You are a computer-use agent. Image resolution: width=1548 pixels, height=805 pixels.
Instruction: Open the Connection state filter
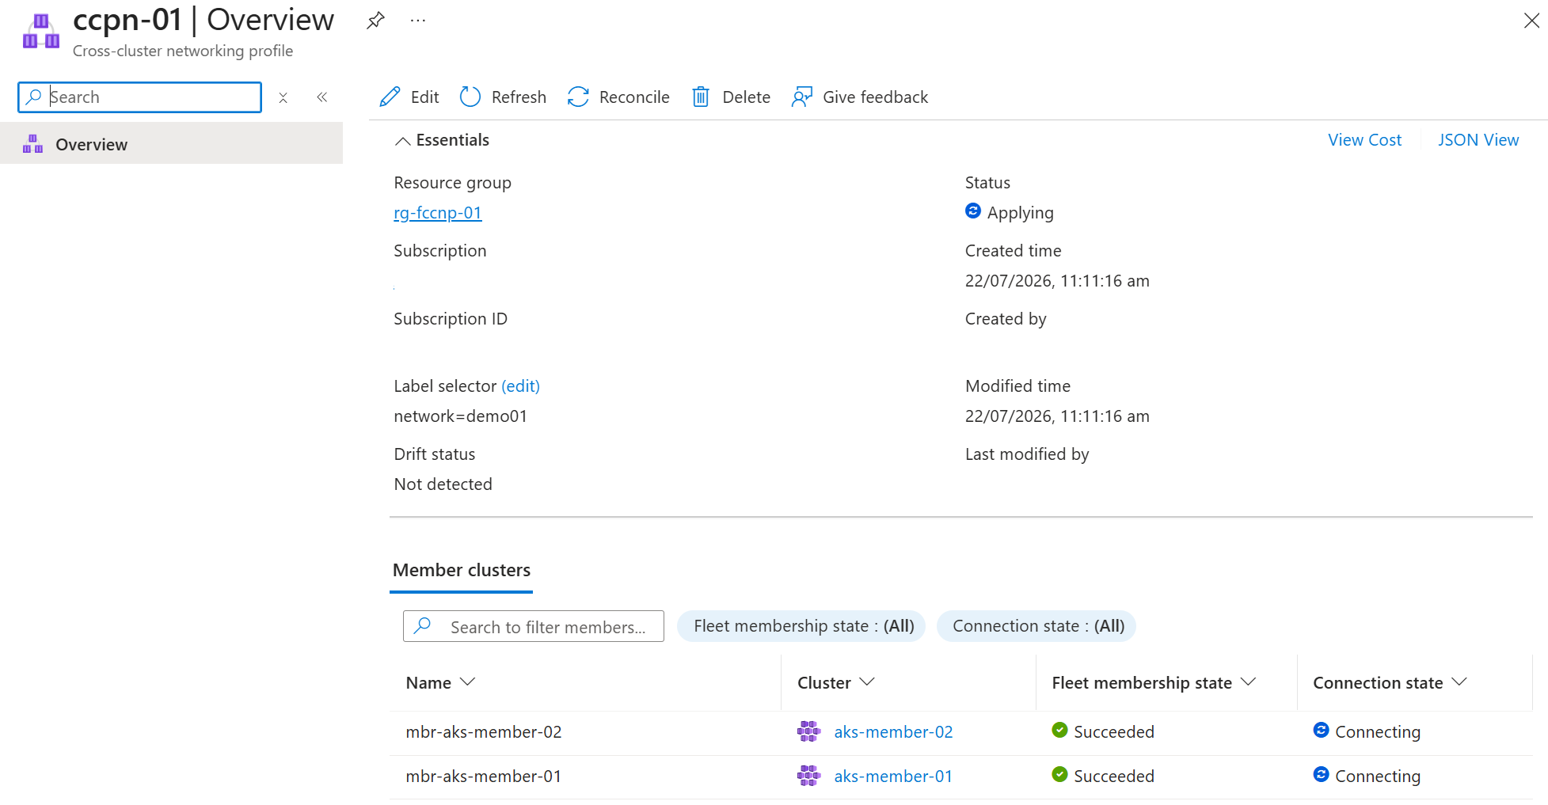[1036, 626]
